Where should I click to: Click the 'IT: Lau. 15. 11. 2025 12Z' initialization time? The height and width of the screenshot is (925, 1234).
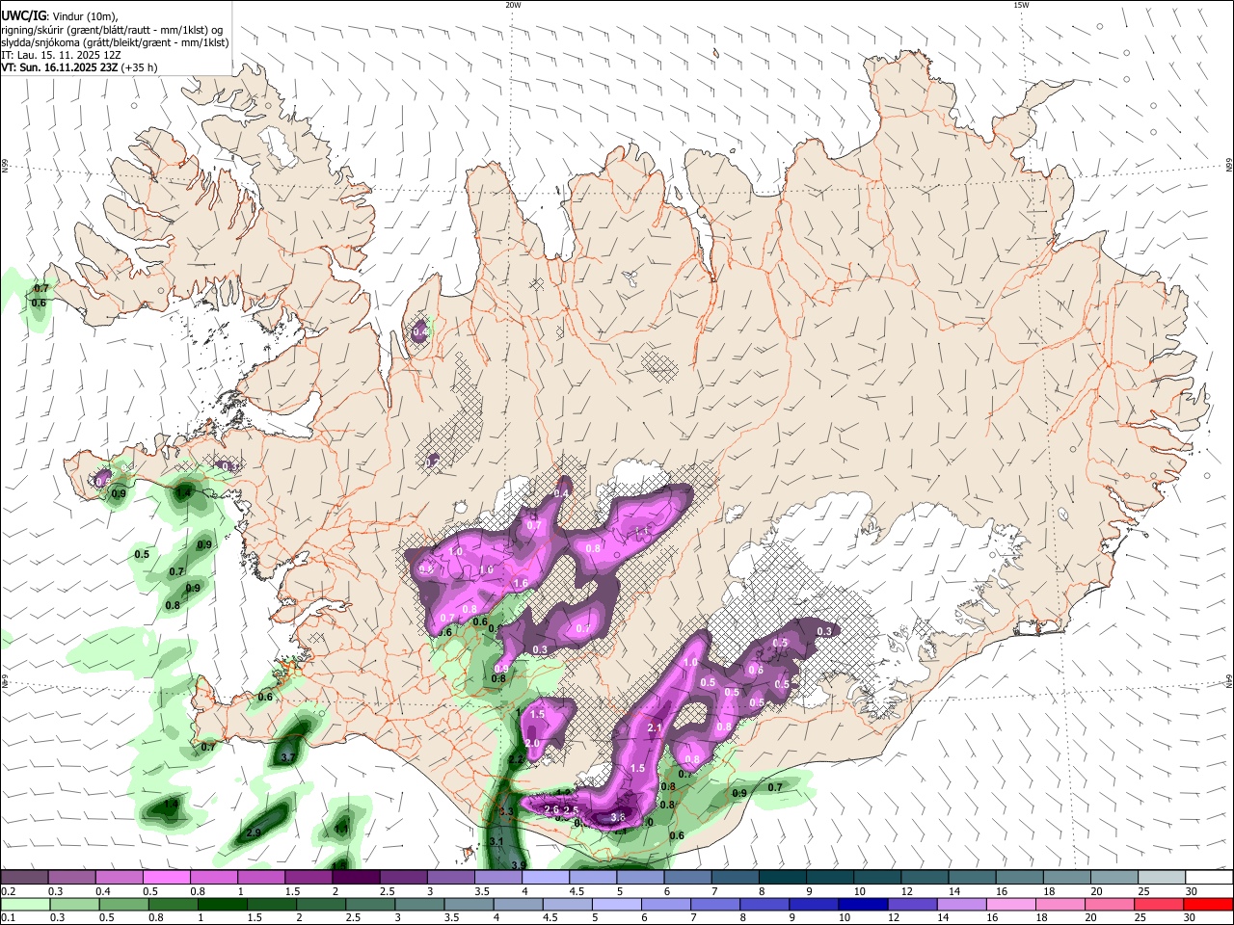[x=61, y=55]
